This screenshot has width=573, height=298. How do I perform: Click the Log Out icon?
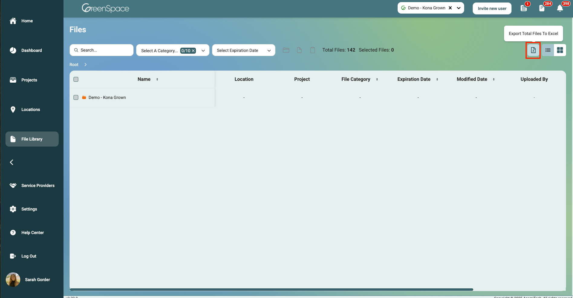point(13,256)
